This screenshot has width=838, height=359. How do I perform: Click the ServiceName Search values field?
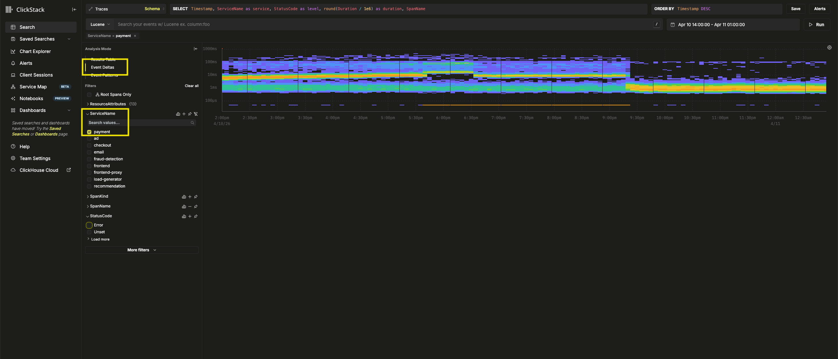click(x=139, y=123)
